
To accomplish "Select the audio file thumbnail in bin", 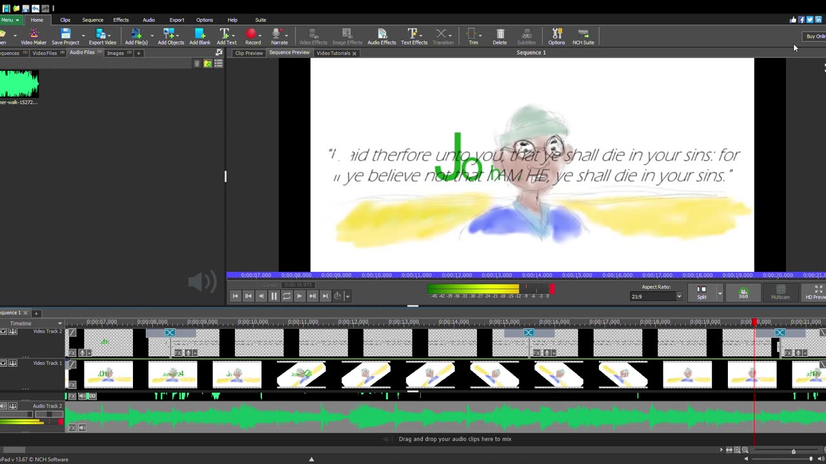I will click(x=19, y=84).
